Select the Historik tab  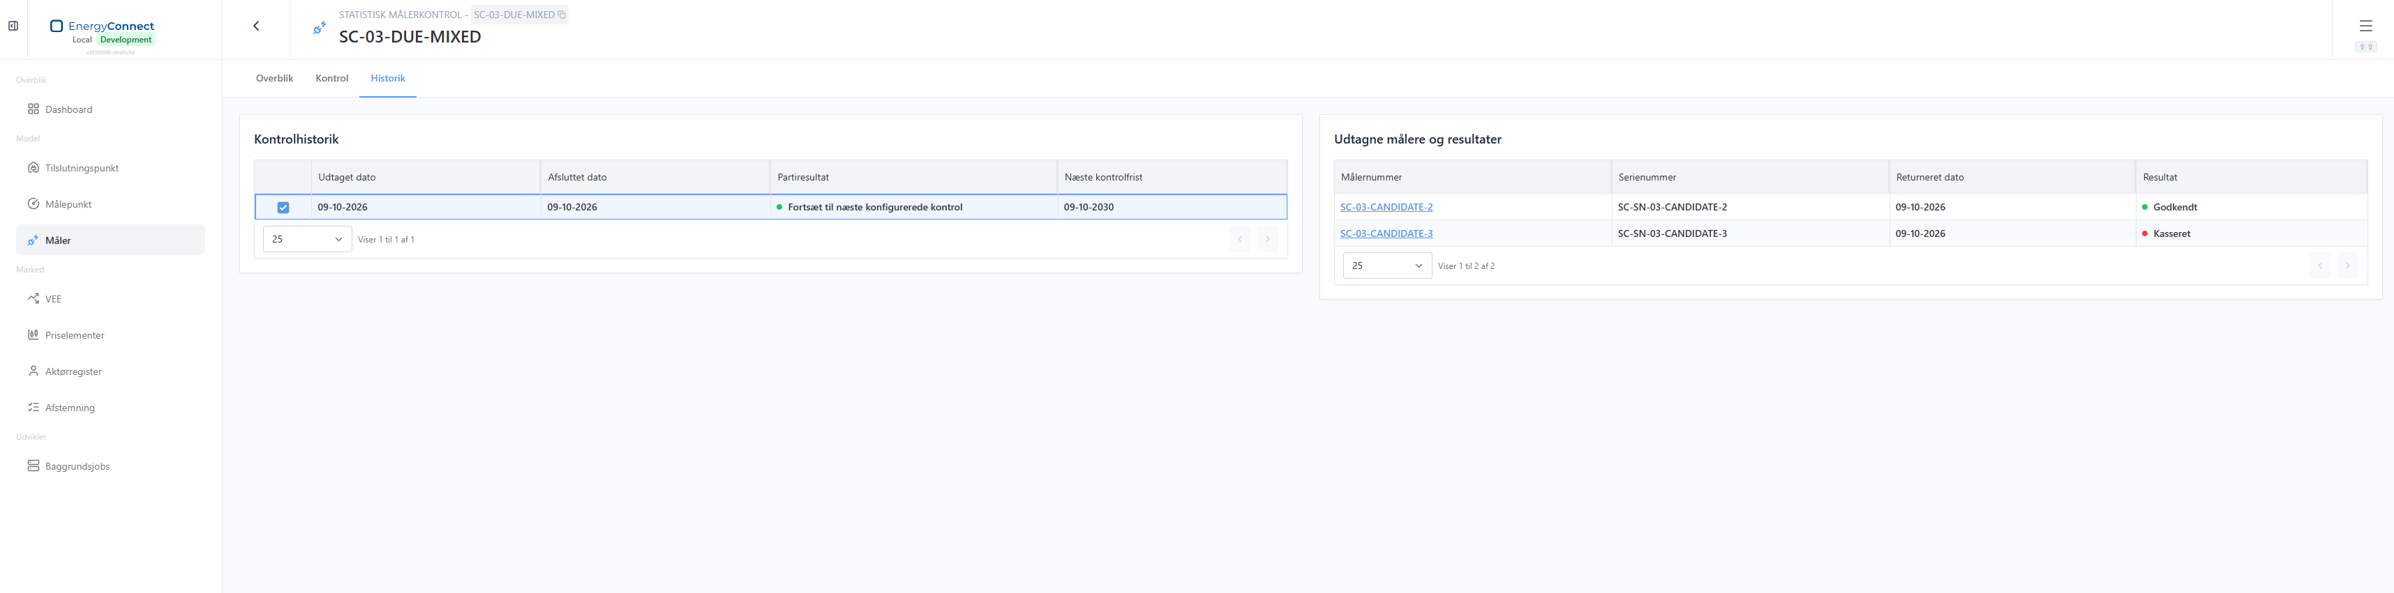(x=387, y=79)
